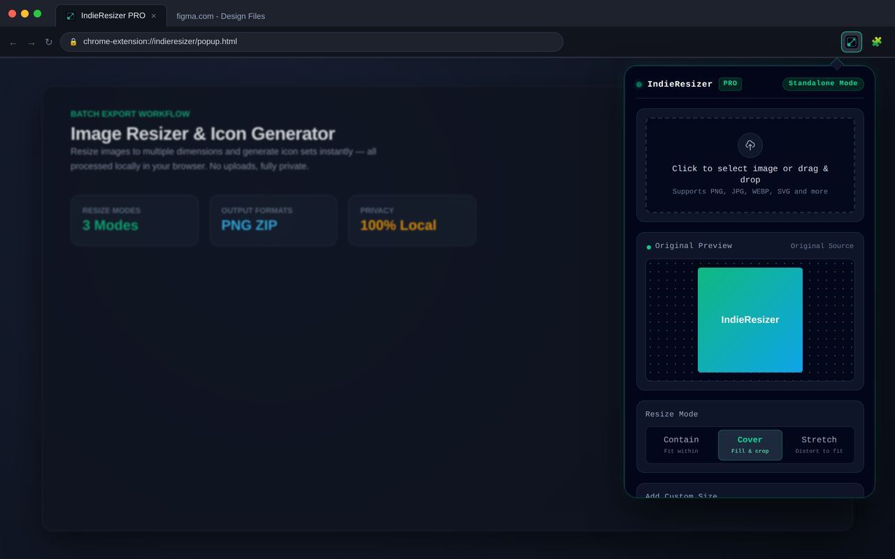Click the macOS yellow minimize window button
895x559 pixels.
[24, 13]
